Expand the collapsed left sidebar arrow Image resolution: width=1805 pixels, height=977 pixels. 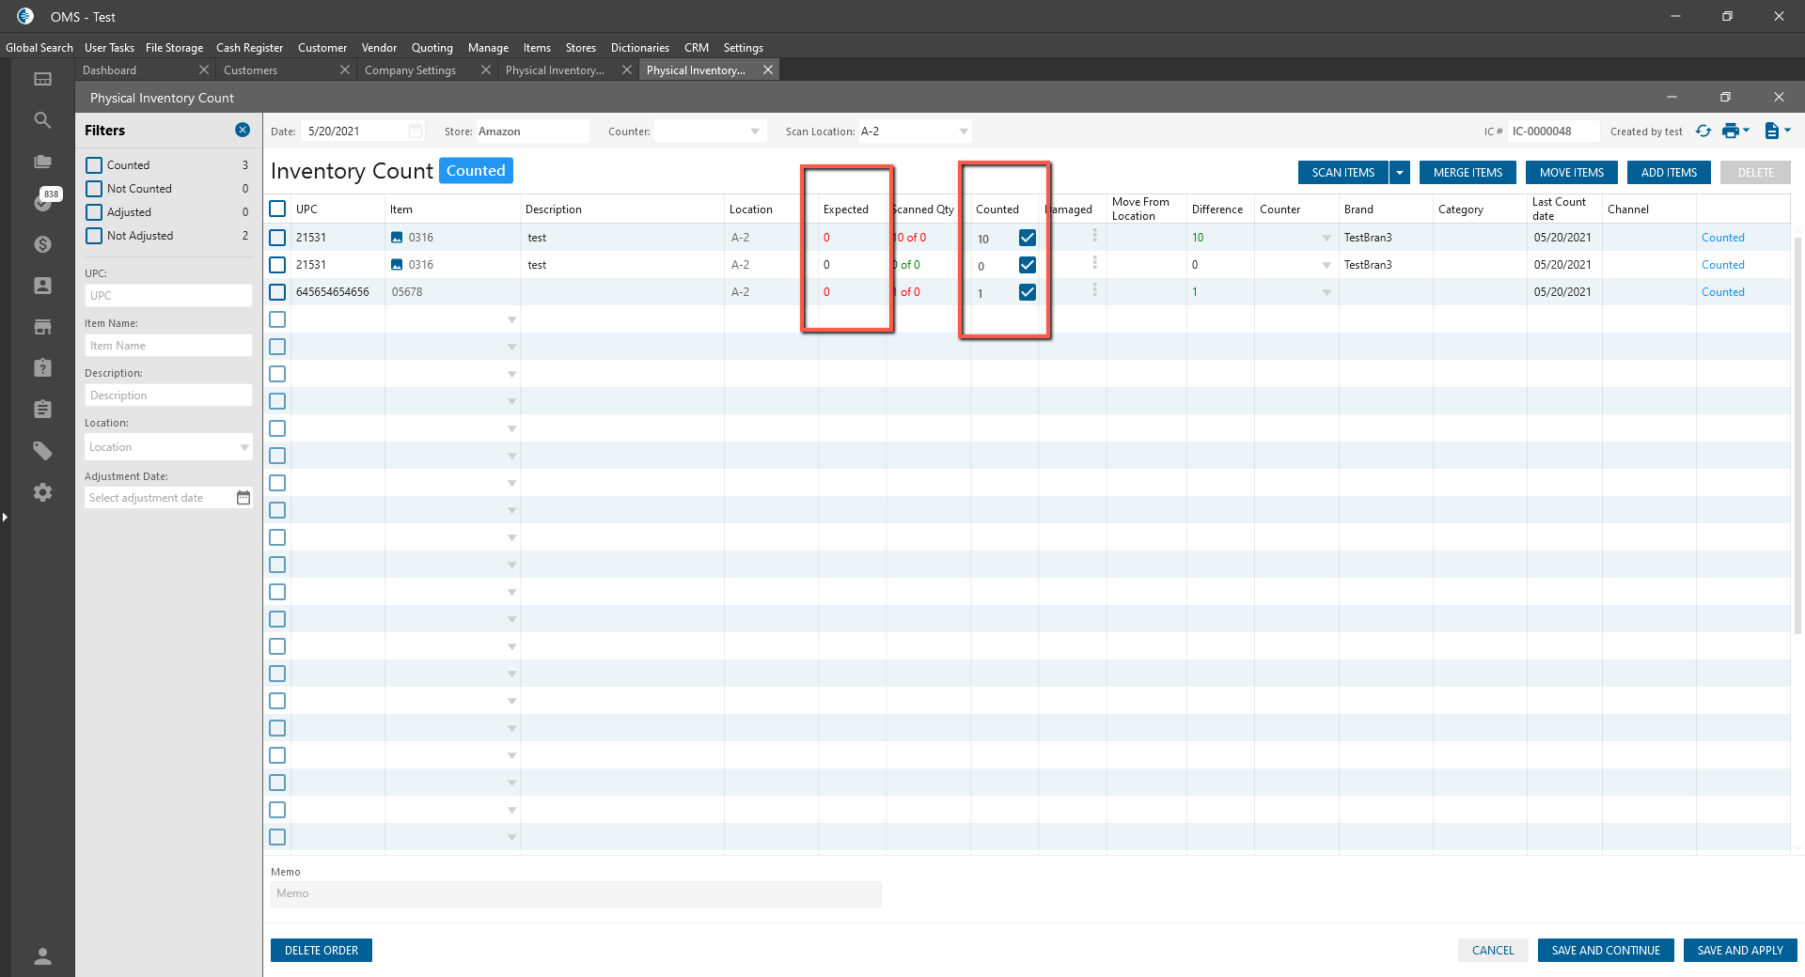(x=5, y=517)
